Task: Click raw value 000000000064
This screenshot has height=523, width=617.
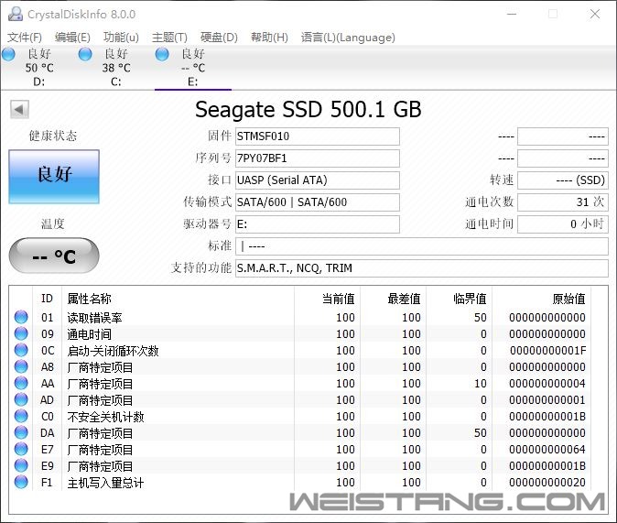Action: pos(547,450)
